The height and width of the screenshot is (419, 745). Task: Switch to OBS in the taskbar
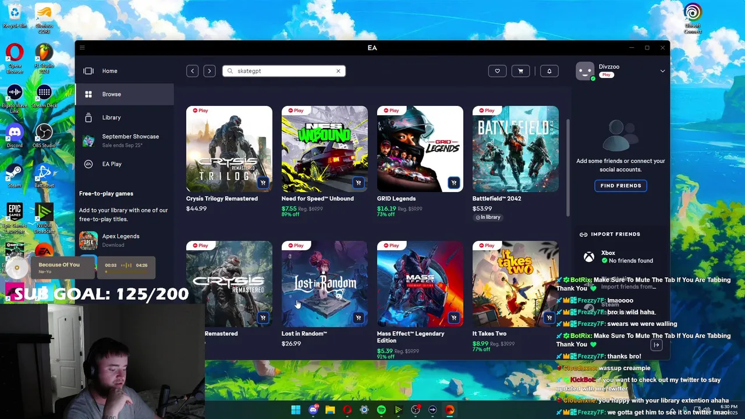pos(416,410)
